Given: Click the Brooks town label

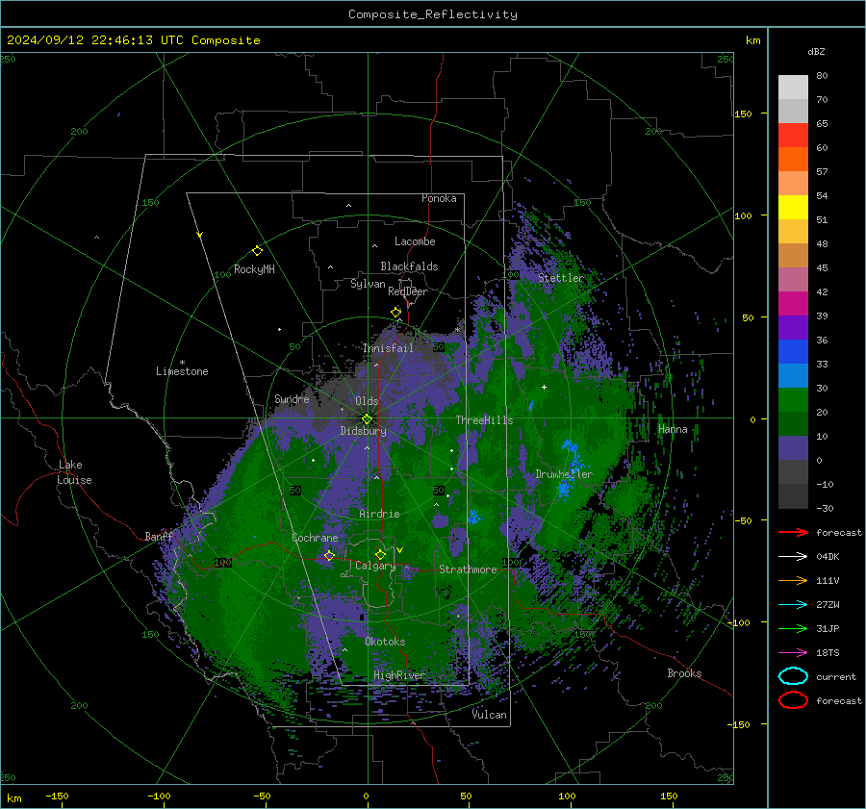Looking at the screenshot, I should coord(684,673).
